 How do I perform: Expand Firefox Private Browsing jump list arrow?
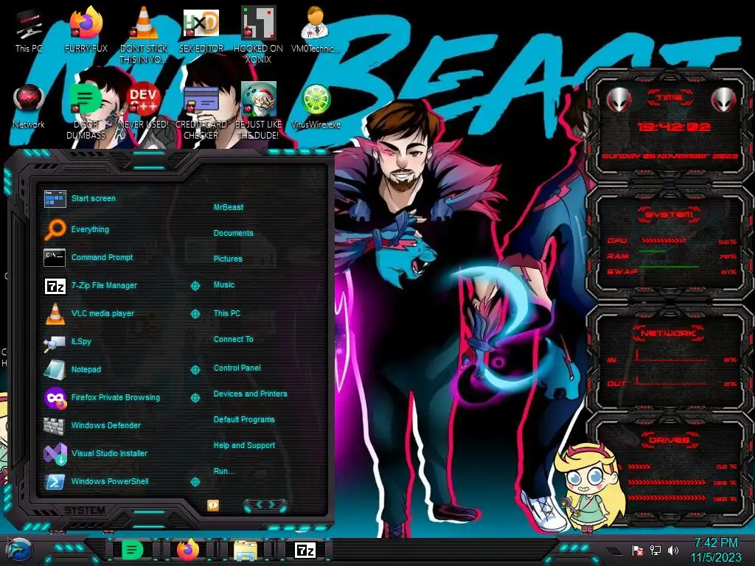195,397
